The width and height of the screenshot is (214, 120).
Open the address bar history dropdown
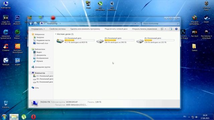[x=135, y=24]
